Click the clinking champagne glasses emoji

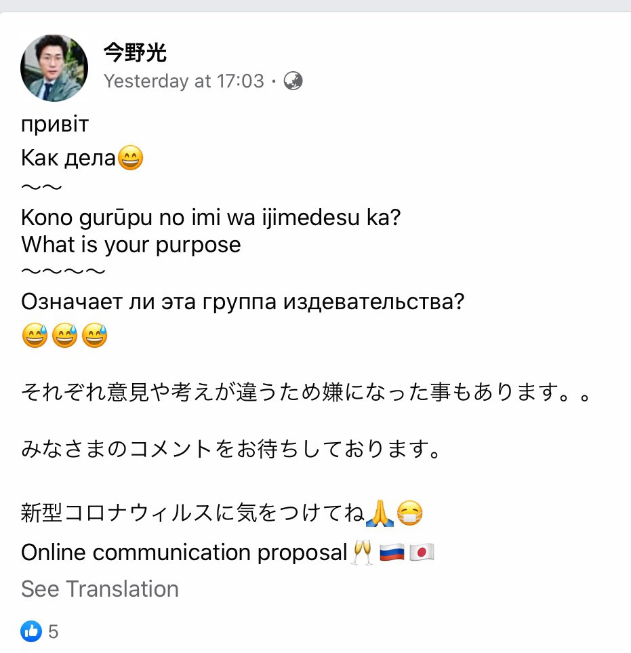[363, 553]
